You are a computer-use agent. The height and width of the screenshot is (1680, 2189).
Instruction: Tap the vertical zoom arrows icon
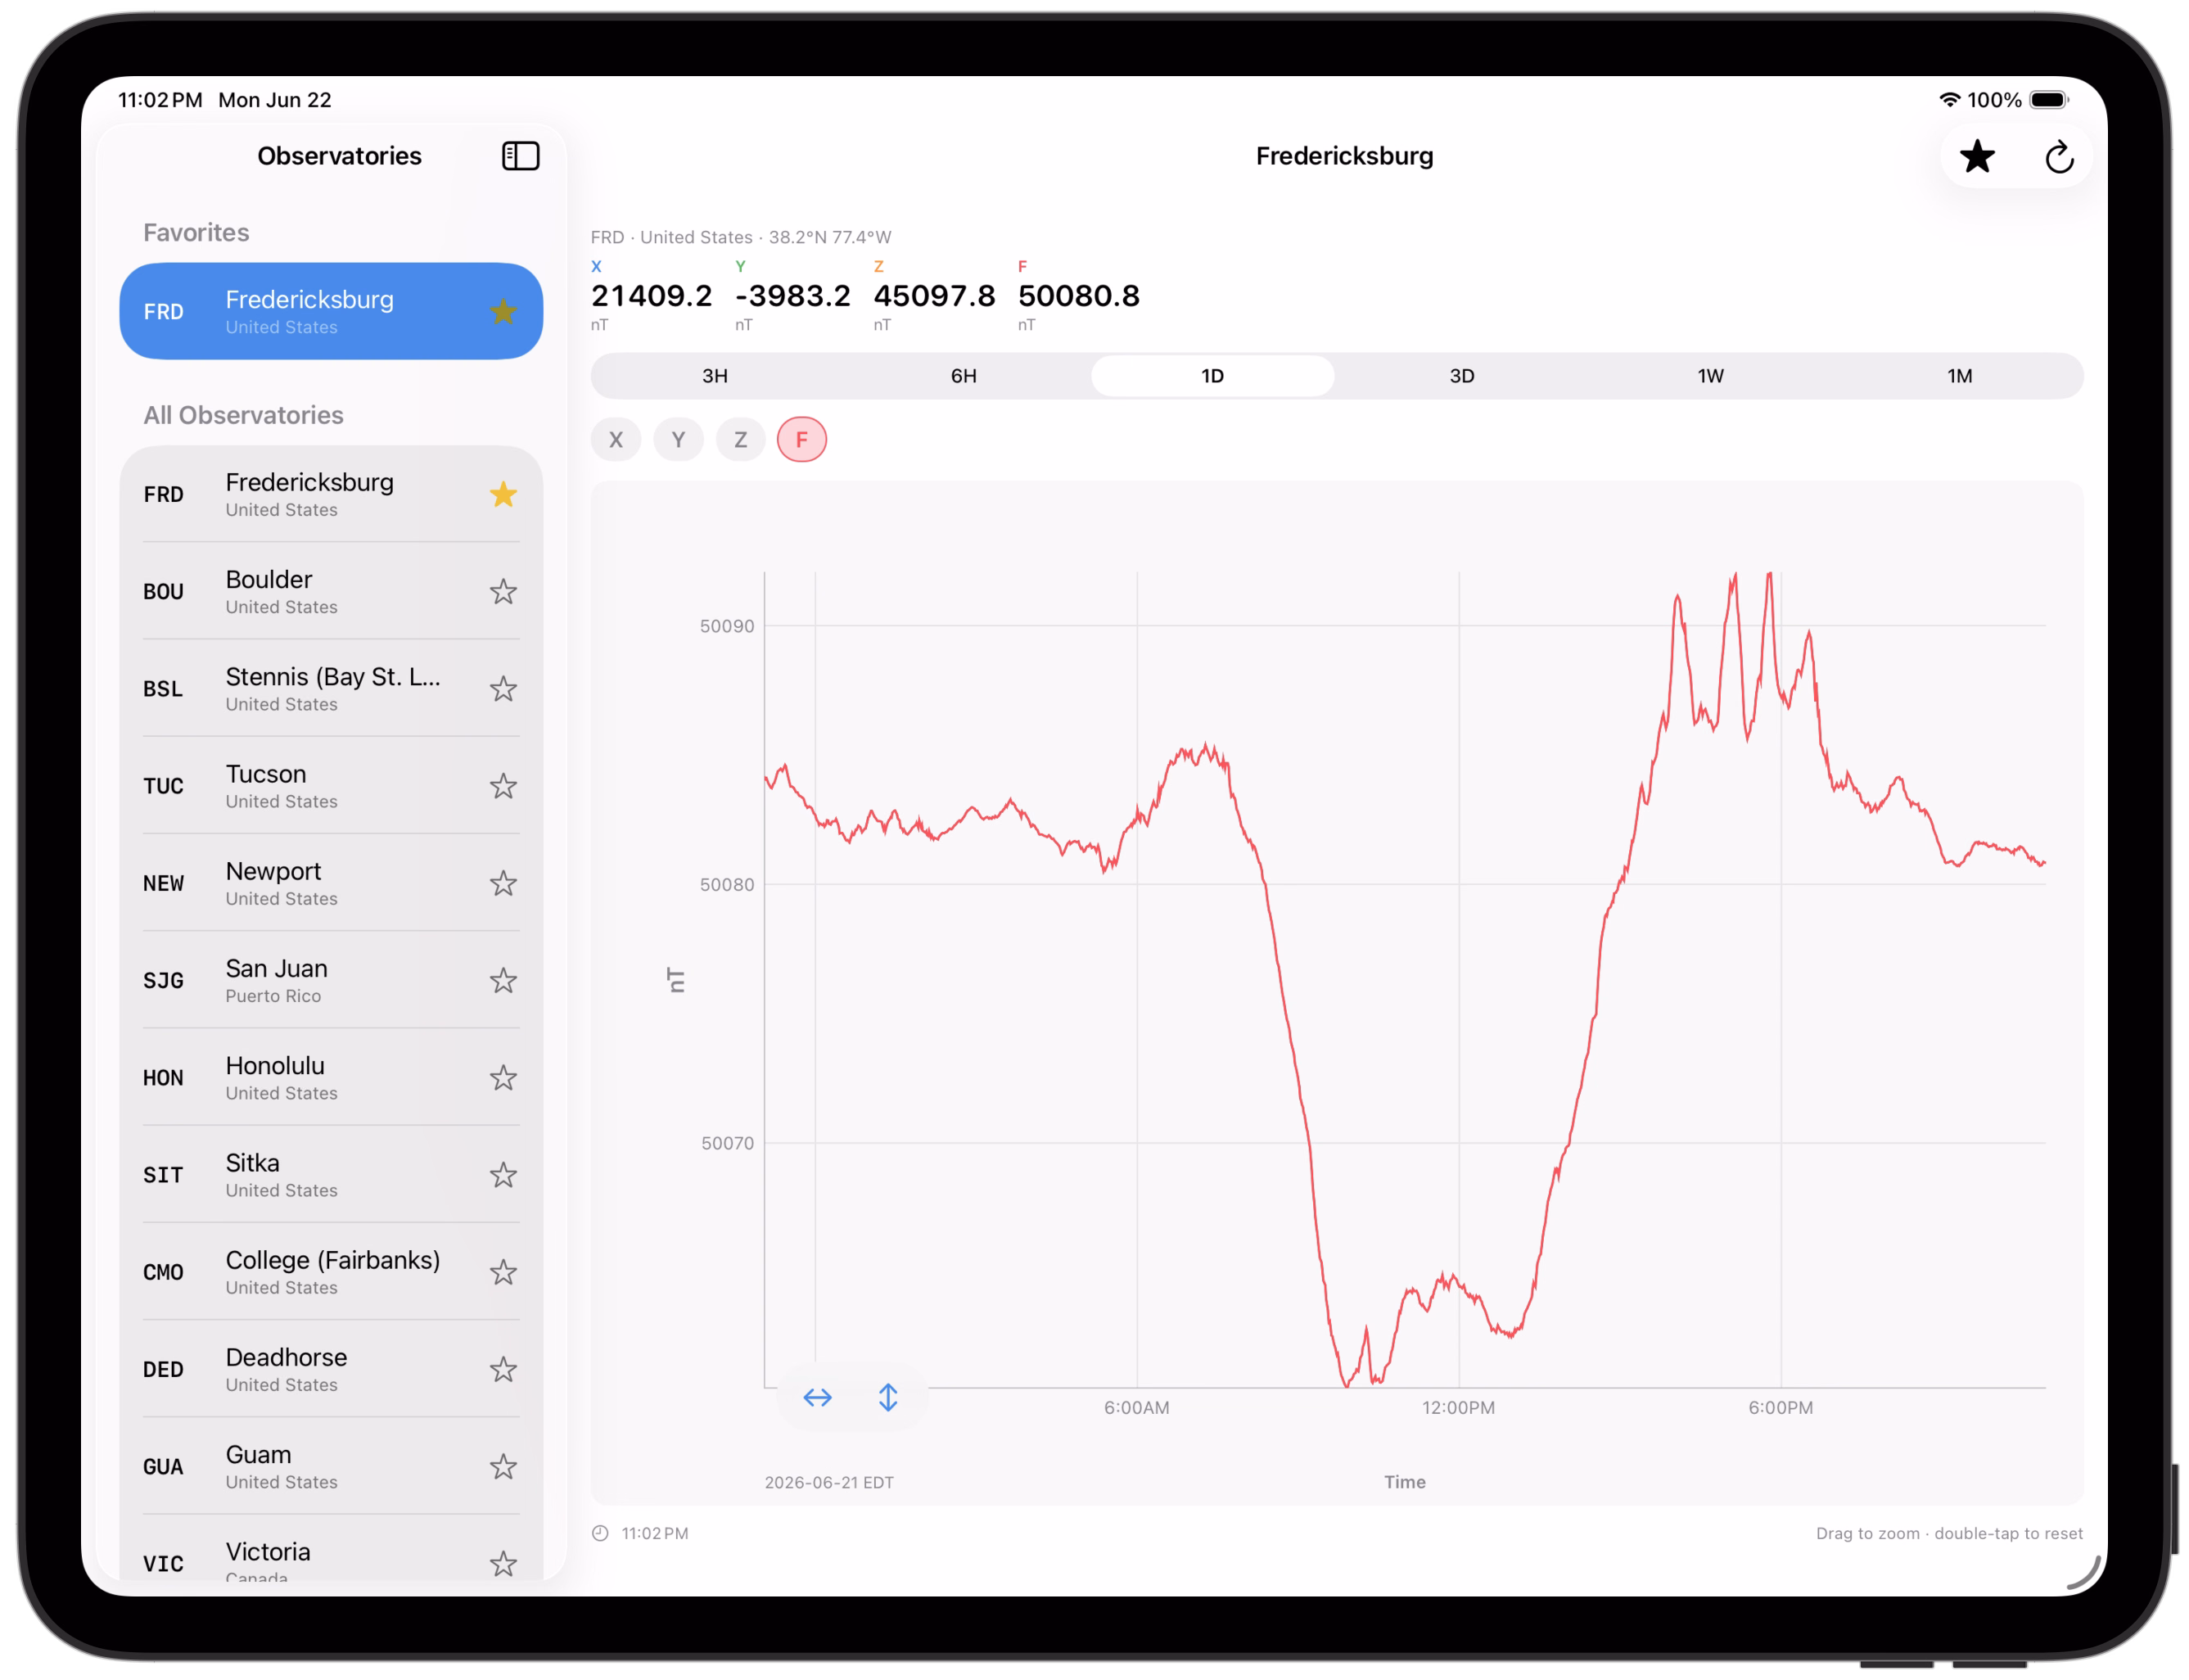tap(887, 1397)
